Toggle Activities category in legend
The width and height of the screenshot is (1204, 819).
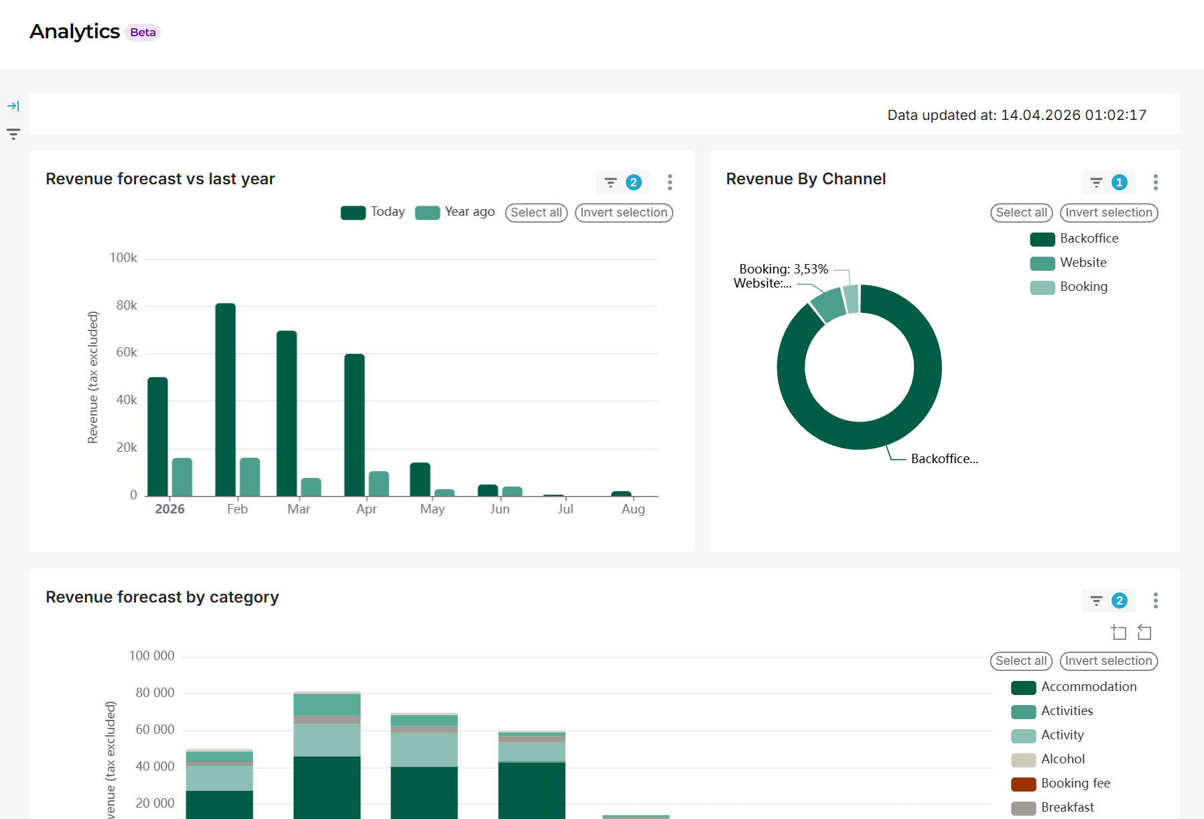coord(1052,711)
